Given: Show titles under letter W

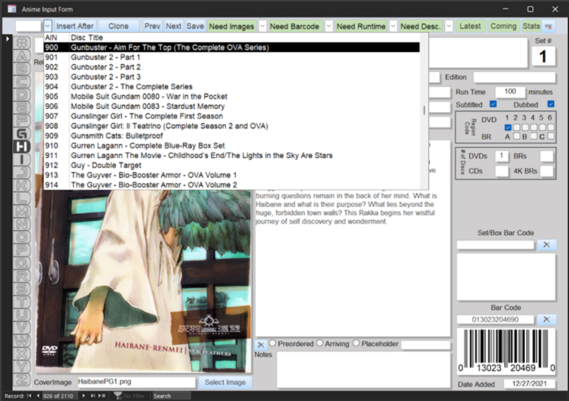Looking at the screenshot, I should [x=22, y=341].
